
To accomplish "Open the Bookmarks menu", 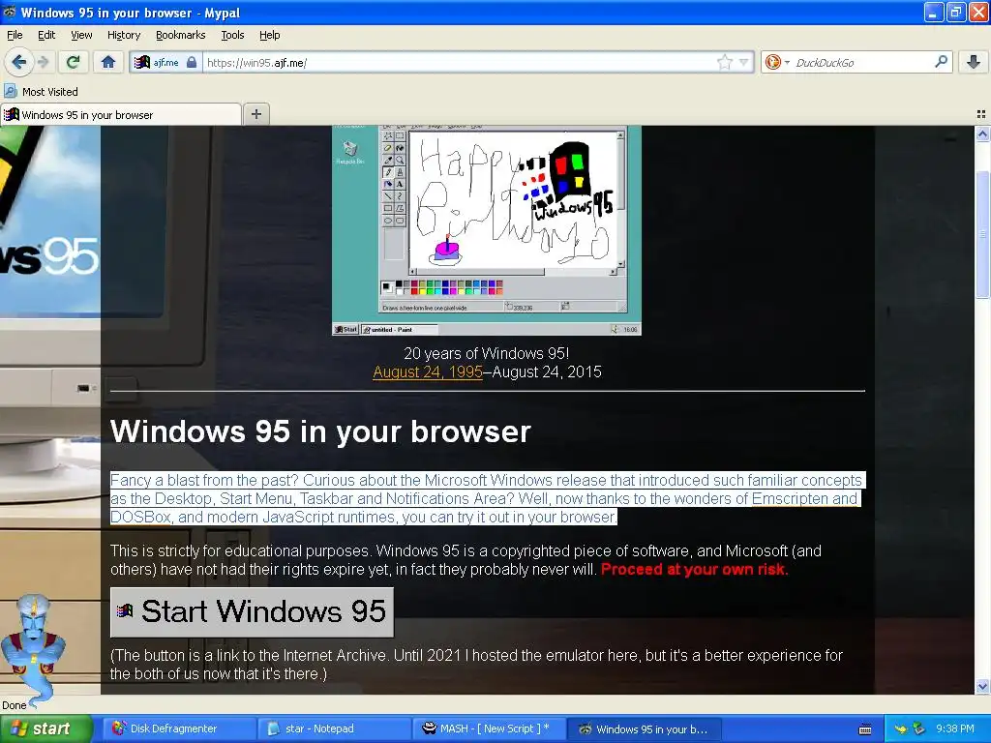I will tap(181, 35).
